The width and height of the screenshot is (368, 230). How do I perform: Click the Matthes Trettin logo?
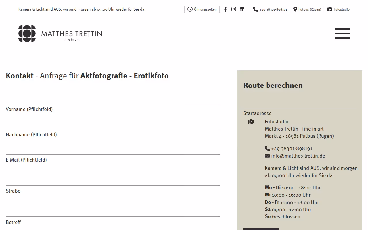click(x=60, y=34)
